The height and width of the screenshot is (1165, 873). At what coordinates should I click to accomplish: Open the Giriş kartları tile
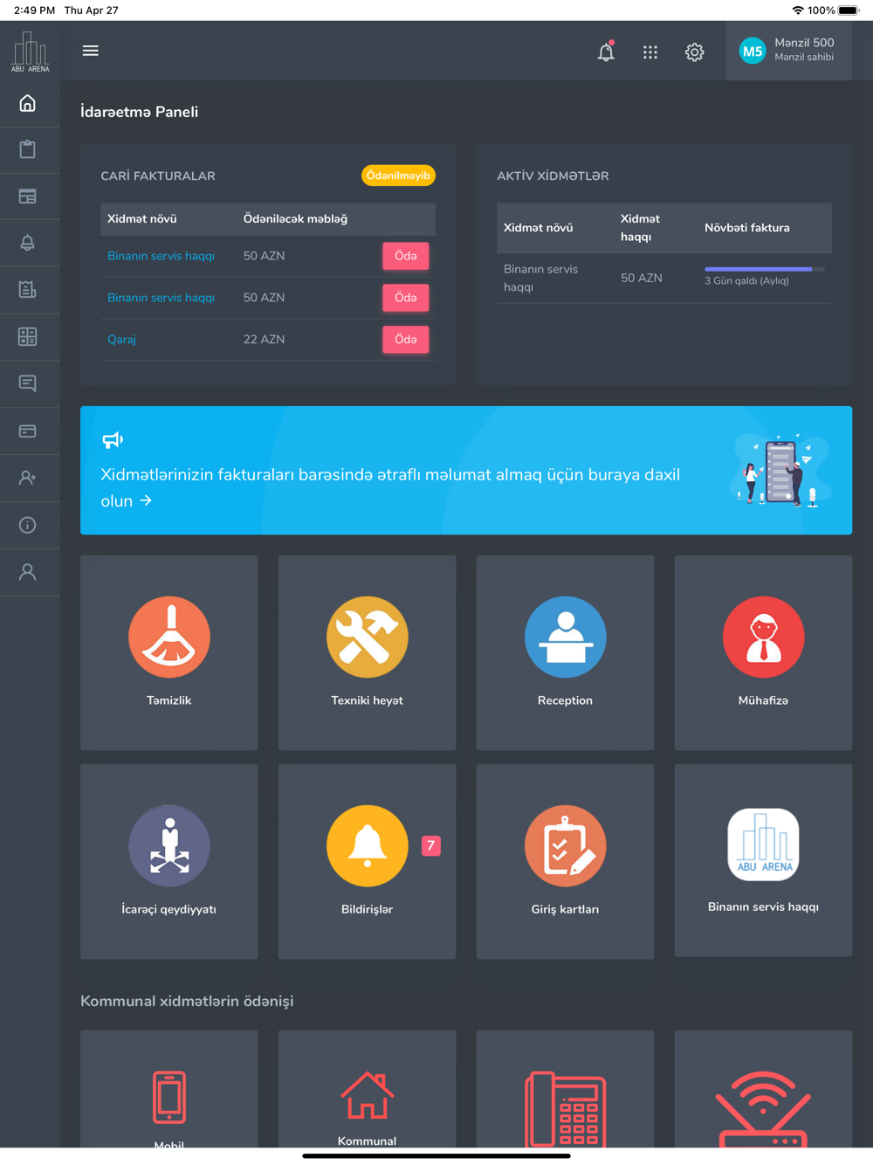point(566,861)
